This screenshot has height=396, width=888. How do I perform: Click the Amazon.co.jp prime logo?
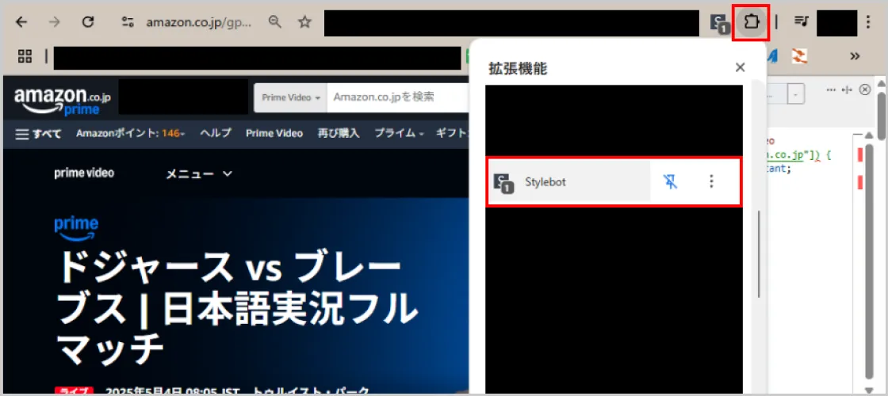pos(63,101)
